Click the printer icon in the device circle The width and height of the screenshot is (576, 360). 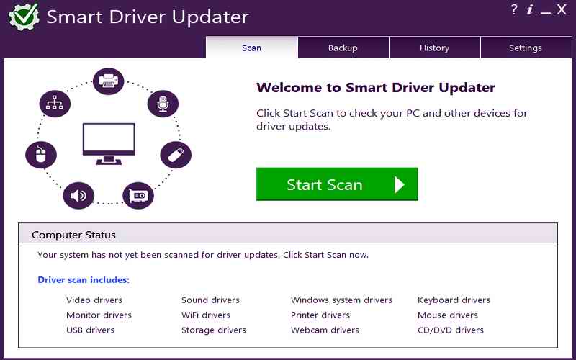point(109,81)
